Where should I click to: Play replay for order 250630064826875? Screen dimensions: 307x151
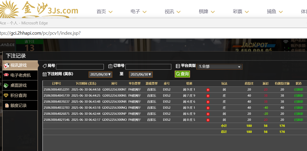point(208,114)
